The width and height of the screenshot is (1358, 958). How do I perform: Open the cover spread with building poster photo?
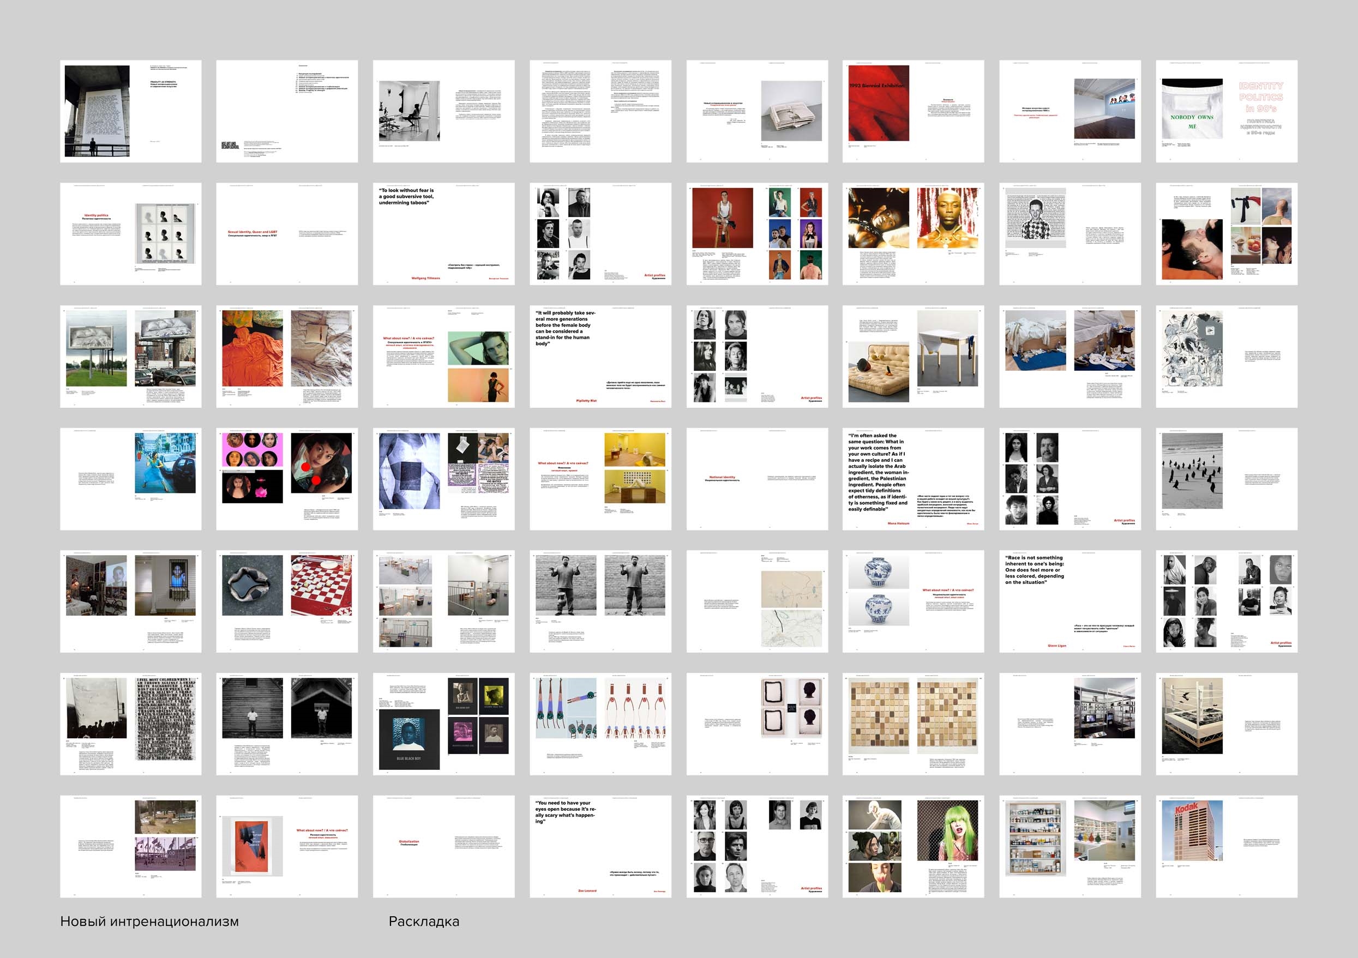tap(130, 111)
